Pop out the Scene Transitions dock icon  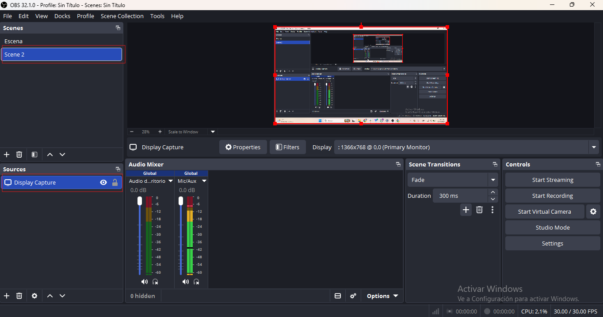pyautogui.click(x=495, y=164)
